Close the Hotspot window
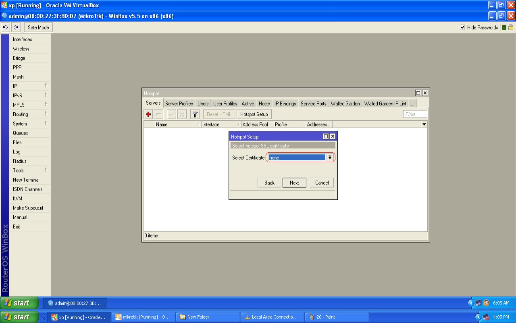Viewport: 516px width, 323px height. [425, 93]
